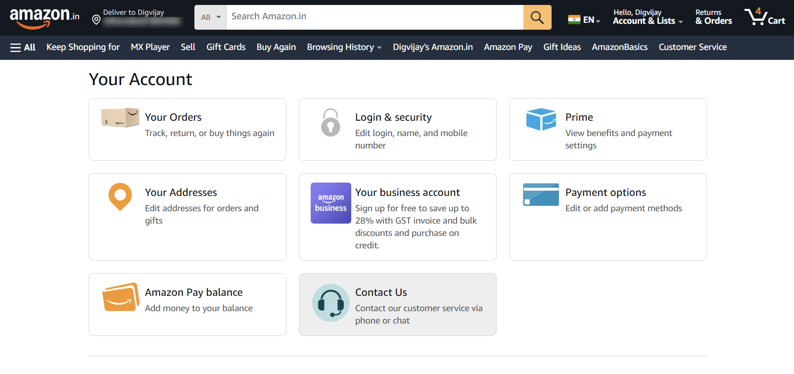Open the Sell nav item
This screenshot has height=374, width=794.
[188, 47]
